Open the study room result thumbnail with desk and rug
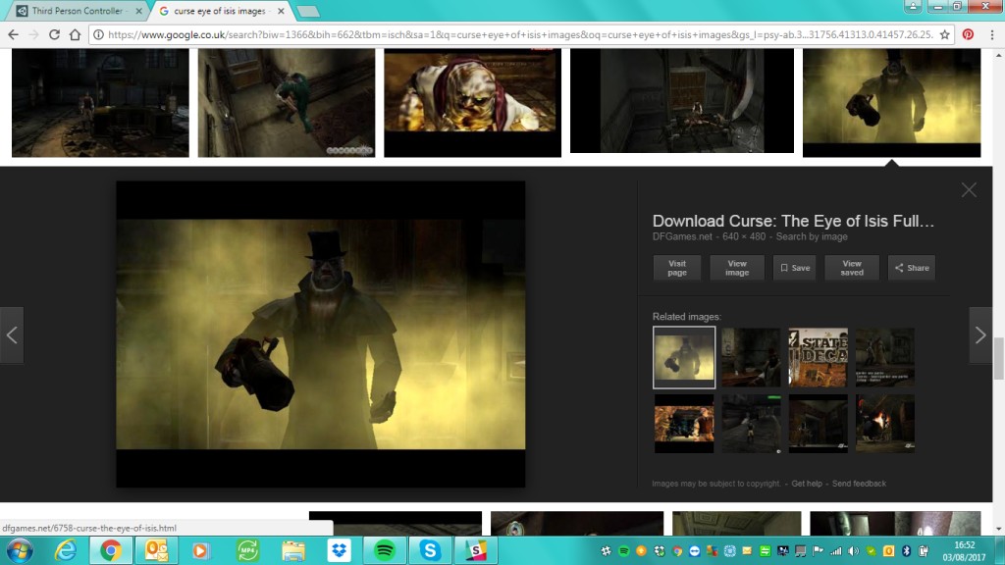The height and width of the screenshot is (565, 1005). 100,102
